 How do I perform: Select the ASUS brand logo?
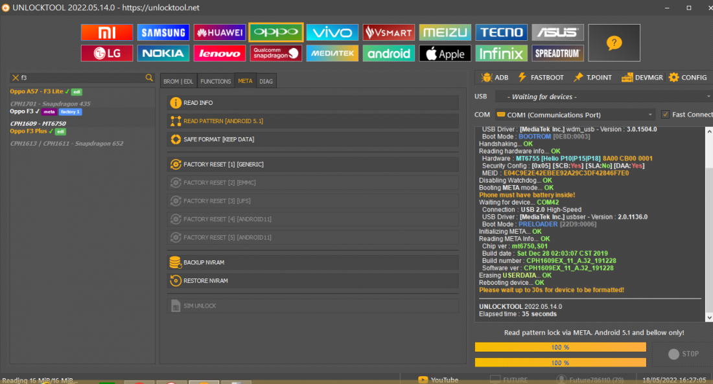coord(558,32)
